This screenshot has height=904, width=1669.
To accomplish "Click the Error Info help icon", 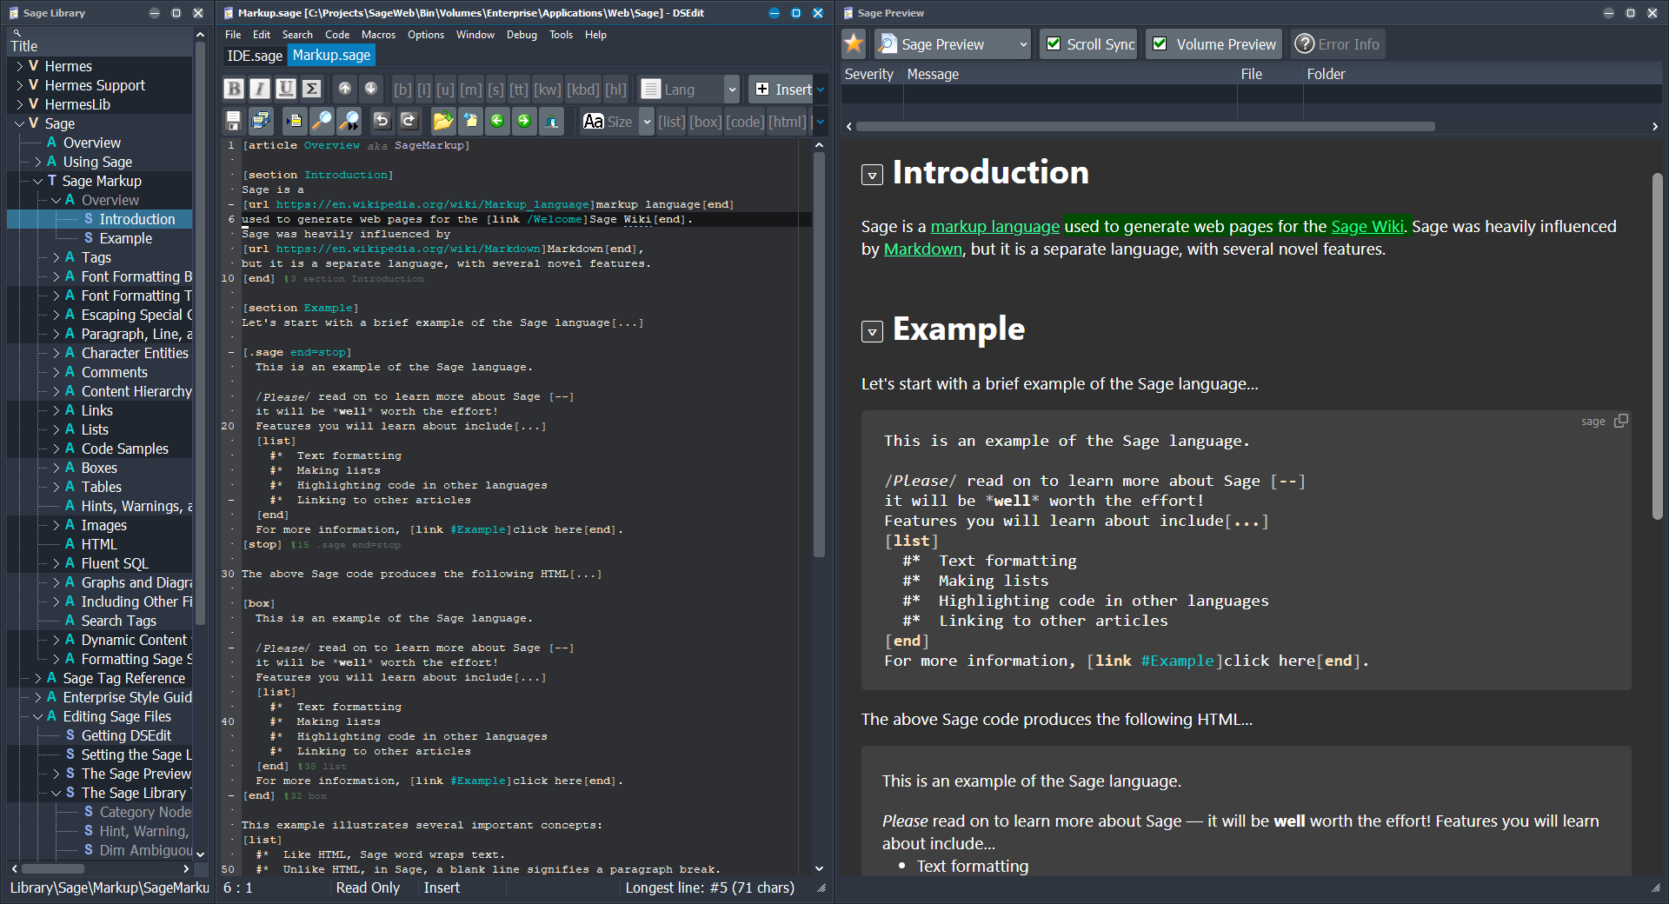I will pos(1304,43).
